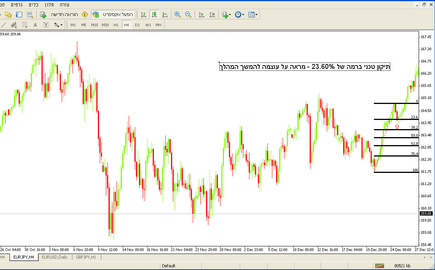Open the Market Watch star-folder icon
This screenshot has width=435, height=270.
click(8, 14)
